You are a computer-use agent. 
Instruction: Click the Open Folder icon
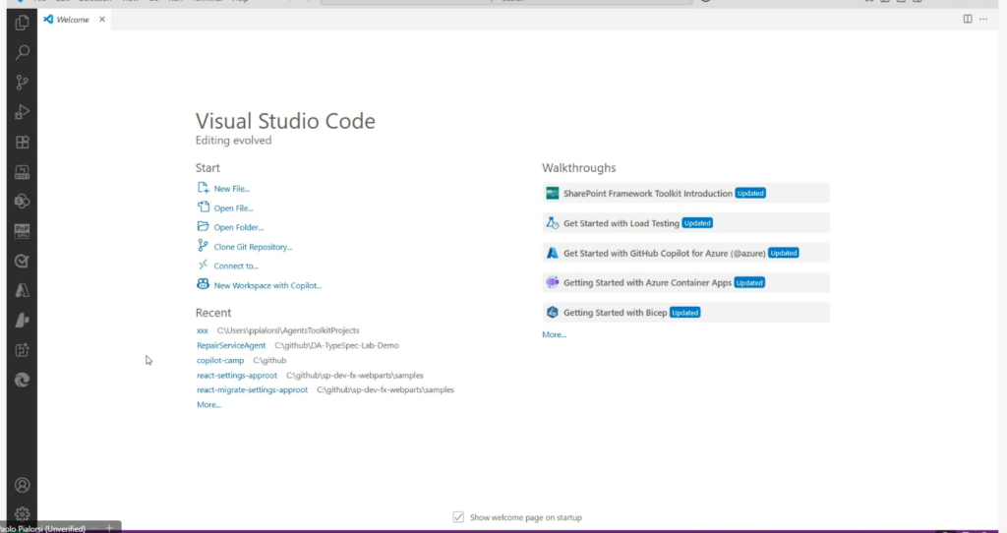pos(203,226)
